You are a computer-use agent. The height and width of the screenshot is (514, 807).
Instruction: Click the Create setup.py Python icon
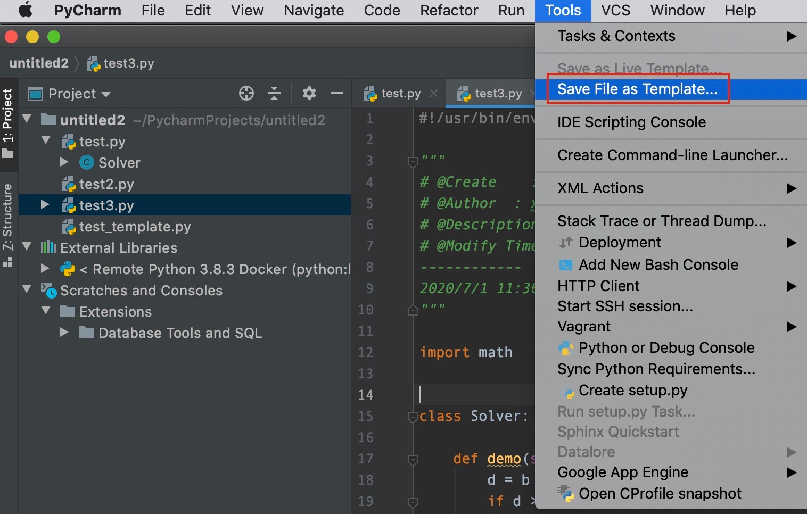pyautogui.click(x=568, y=391)
